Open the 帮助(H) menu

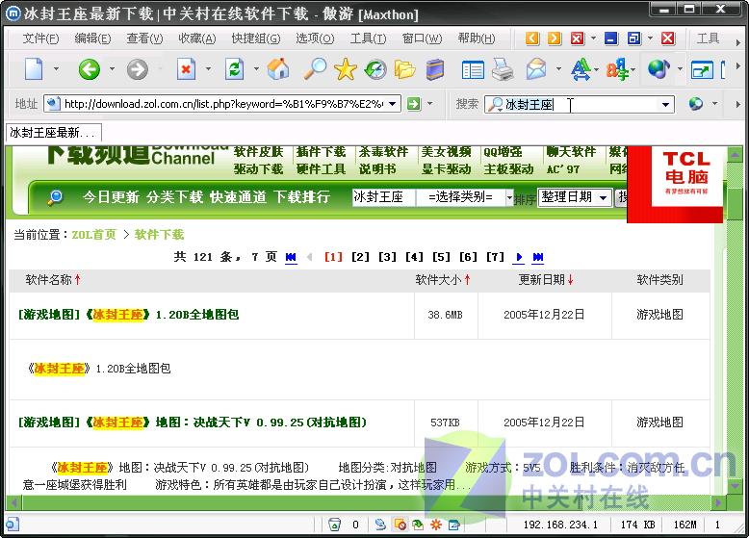point(477,38)
